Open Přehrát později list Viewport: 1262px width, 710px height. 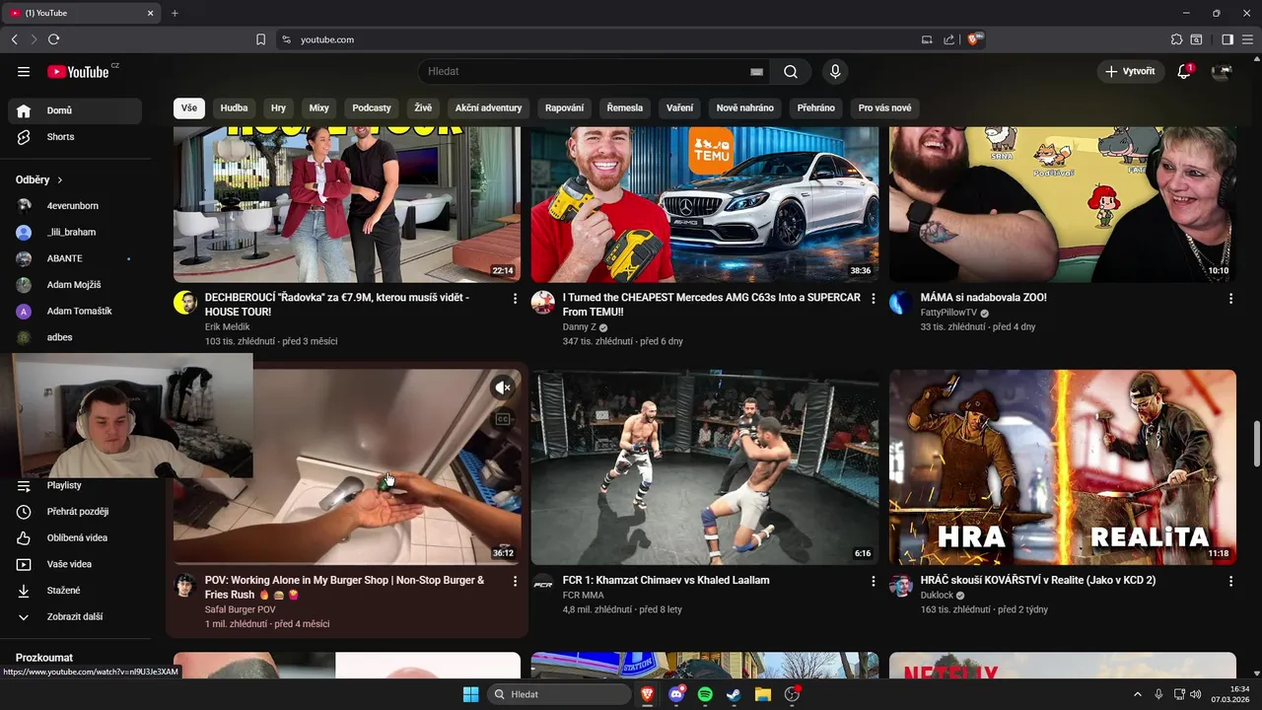click(x=77, y=512)
